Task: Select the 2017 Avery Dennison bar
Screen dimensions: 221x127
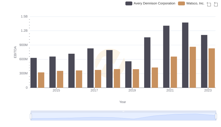Action: [x=91, y=68]
